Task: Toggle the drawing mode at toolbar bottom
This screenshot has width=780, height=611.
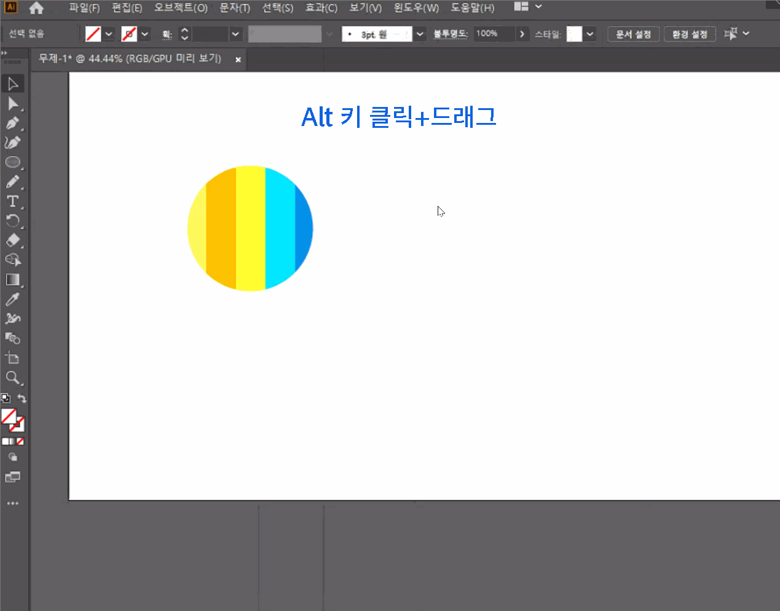Action: 14,457
